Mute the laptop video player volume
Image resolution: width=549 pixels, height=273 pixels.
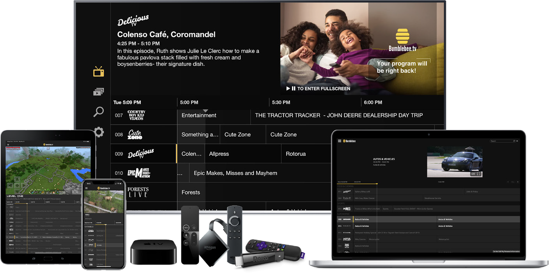pos(473,174)
